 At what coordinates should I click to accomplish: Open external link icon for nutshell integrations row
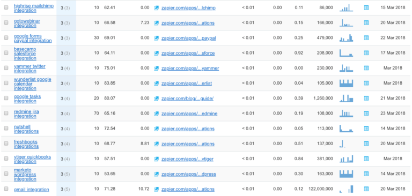tap(156, 129)
